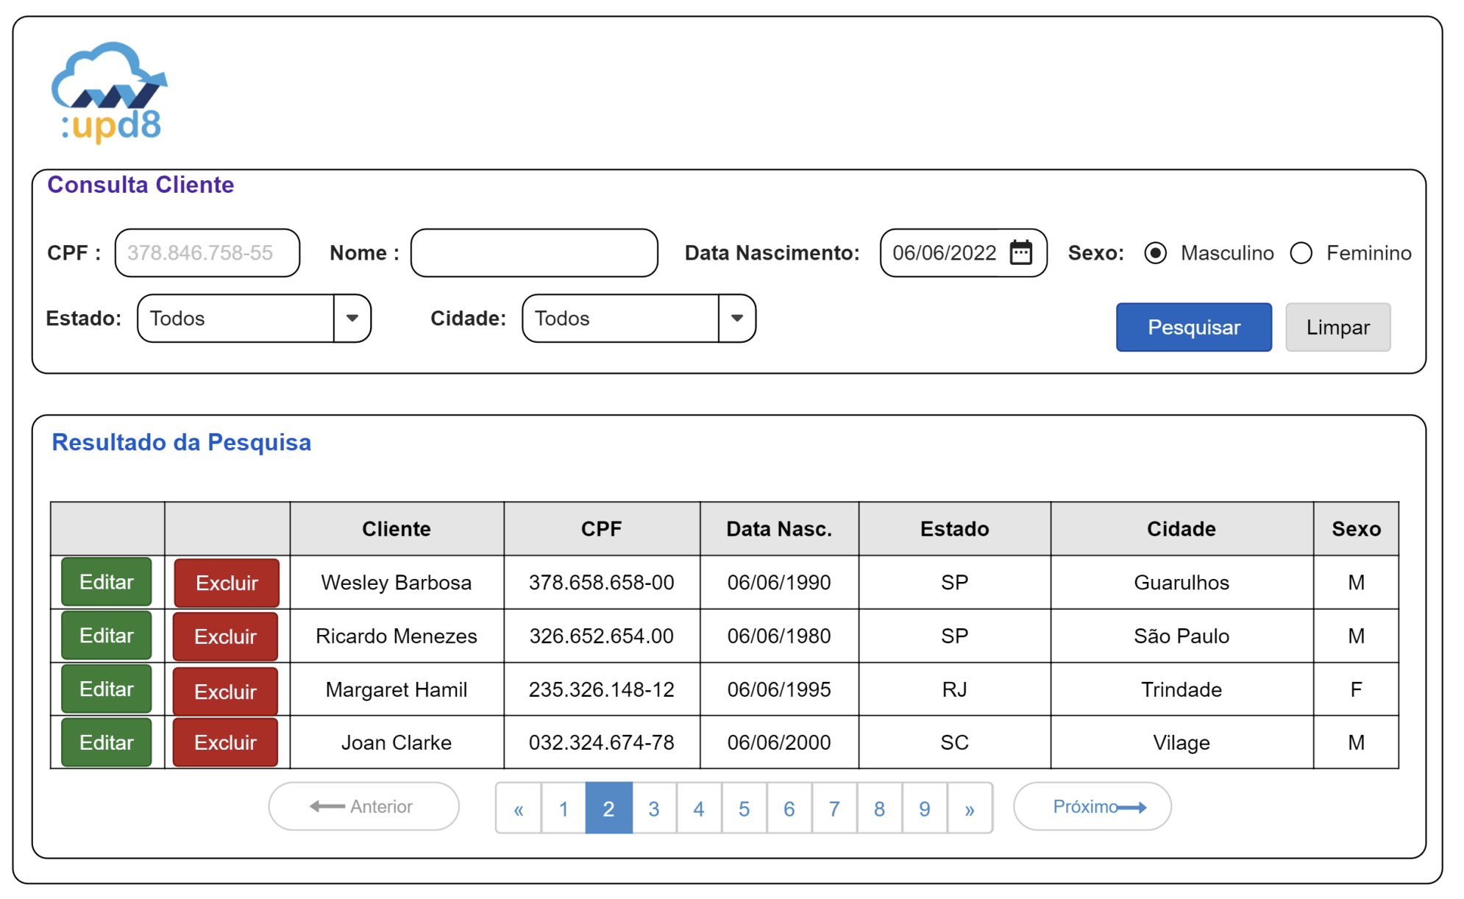Screen dimensions: 1464x899
Task: Expand the Estado dropdown arrow
Action: pyautogui.click(x=352, y=319)
